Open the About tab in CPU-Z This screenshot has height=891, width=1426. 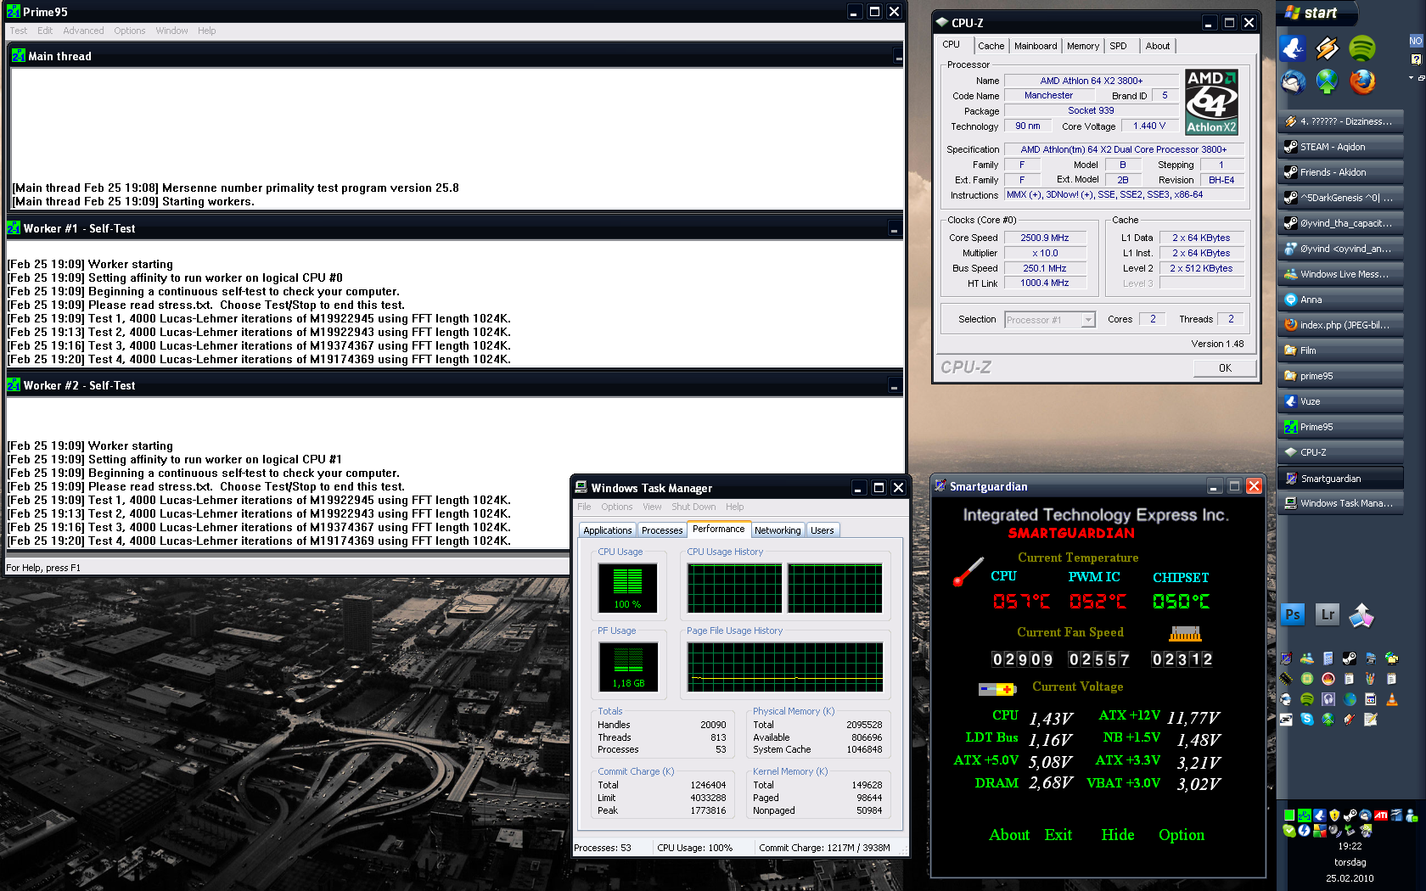1158,46
